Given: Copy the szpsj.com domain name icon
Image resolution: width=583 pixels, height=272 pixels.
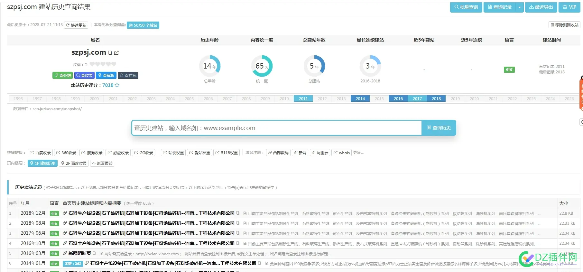Looking at the screenshot, I should point(110,53).
